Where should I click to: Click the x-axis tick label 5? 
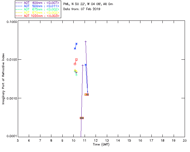point(18,140)
